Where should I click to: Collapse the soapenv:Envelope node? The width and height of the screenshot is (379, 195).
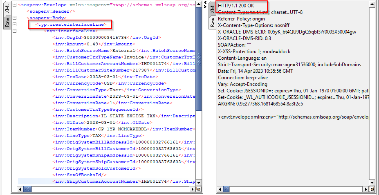pyautogui.click(x=15, y=5)
